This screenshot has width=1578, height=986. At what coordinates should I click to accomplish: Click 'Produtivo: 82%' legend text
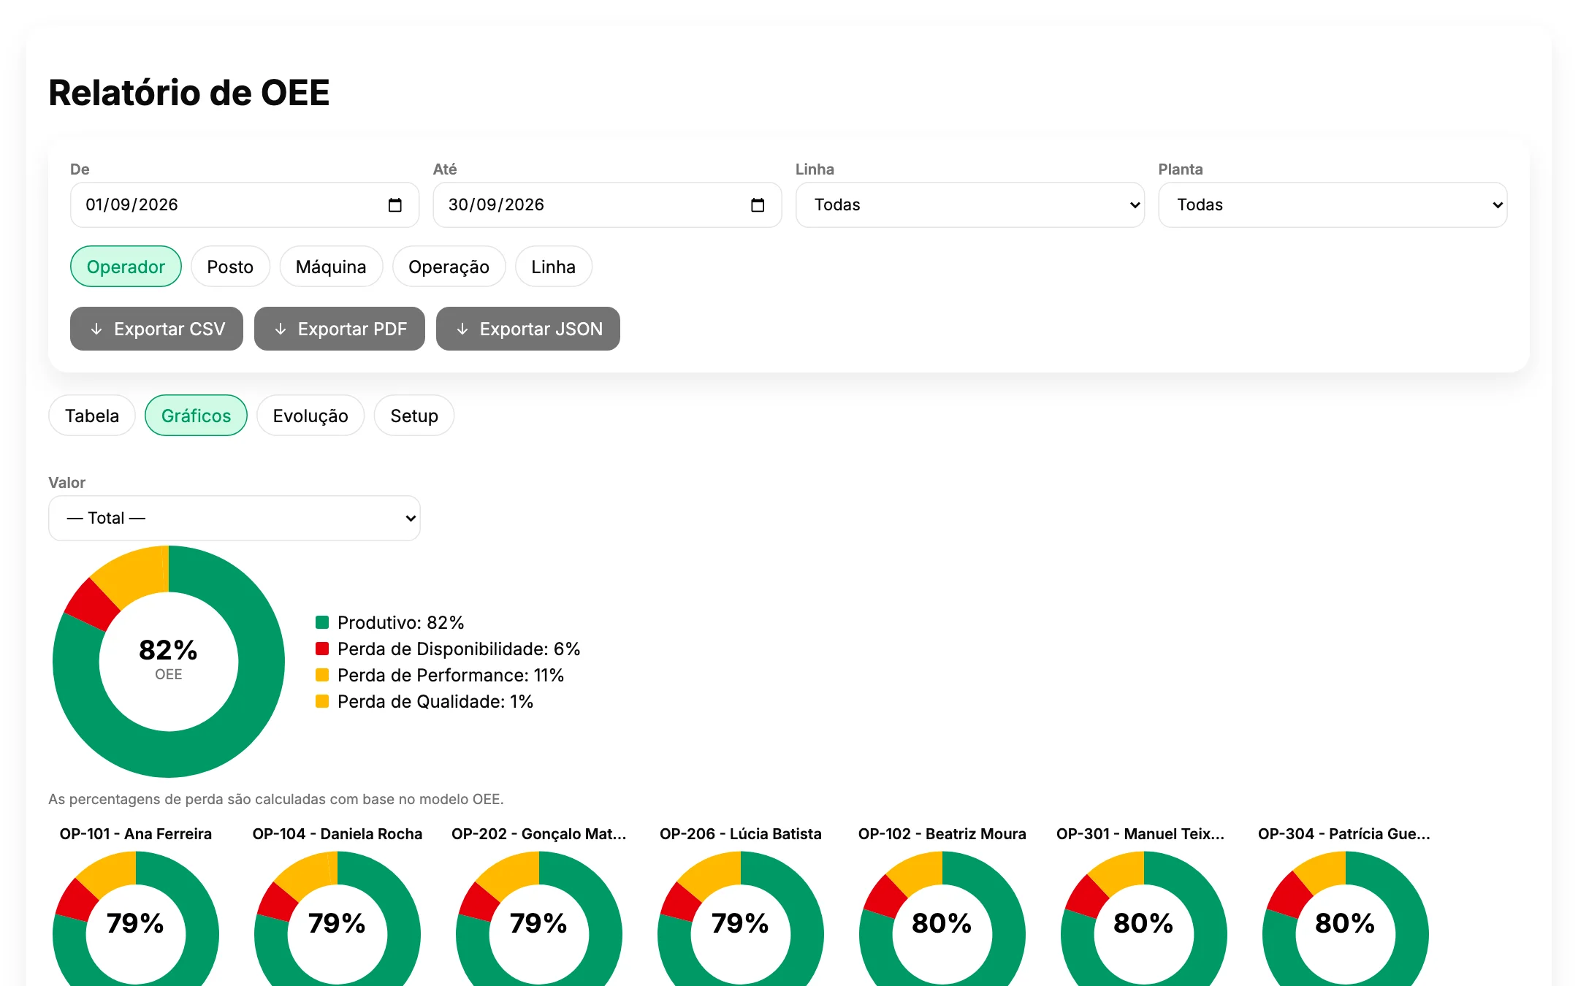pyautogui.click(x=400, y=622)
